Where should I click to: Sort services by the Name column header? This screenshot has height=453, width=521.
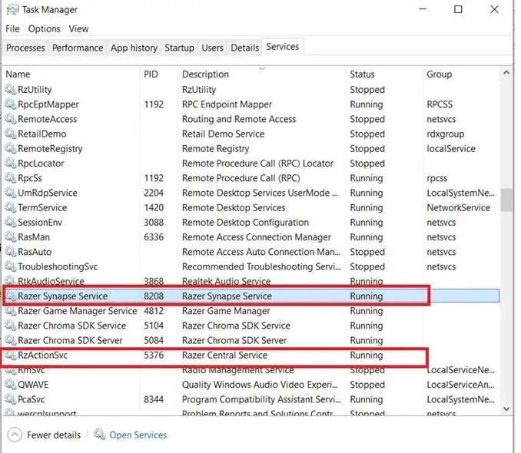18,74
